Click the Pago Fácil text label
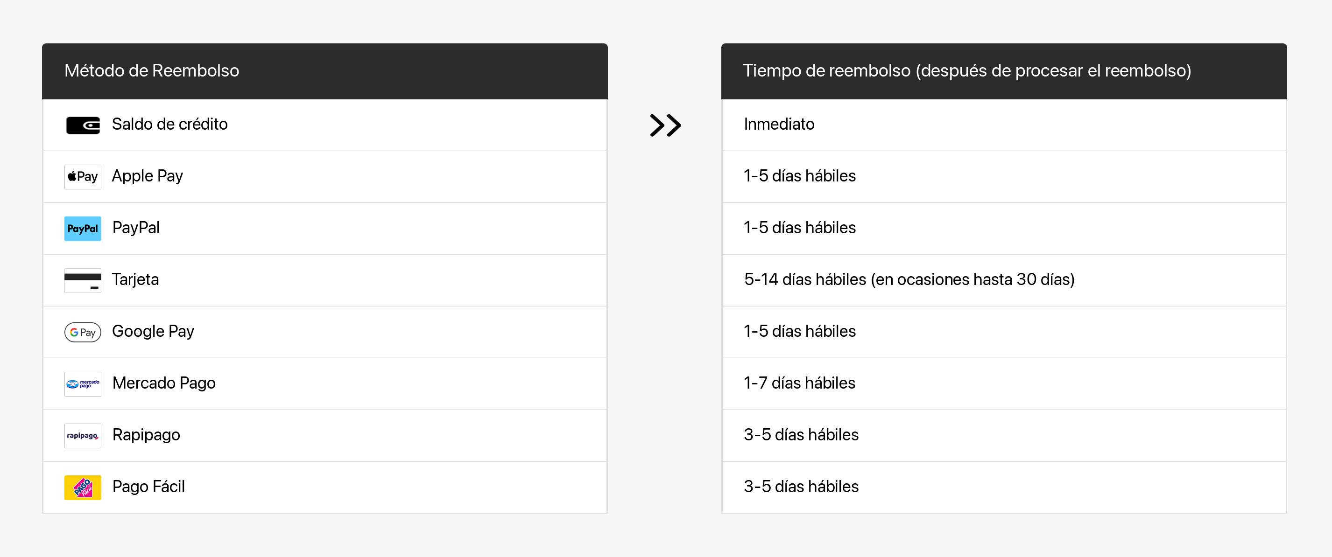This screenshot has width=1332, height=557. (148, 486)
